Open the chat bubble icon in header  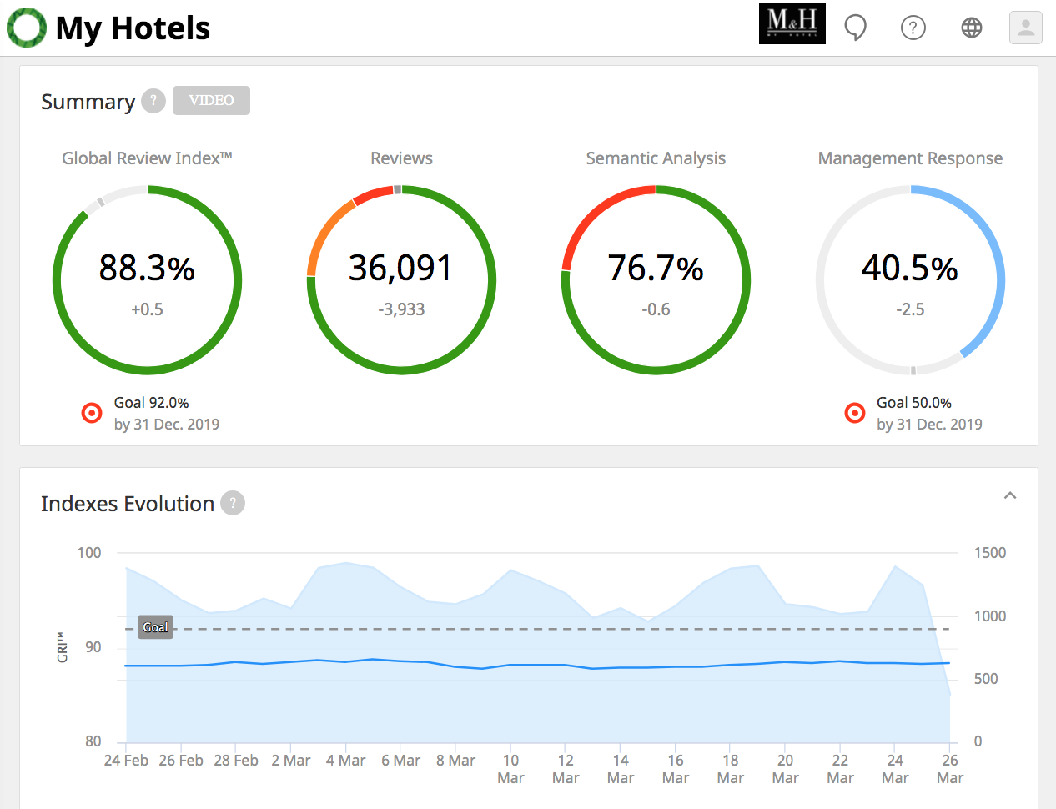click(x=855, y=28)
